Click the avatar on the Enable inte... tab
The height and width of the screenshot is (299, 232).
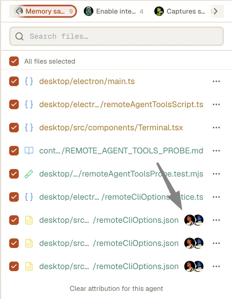click(89, 11)
